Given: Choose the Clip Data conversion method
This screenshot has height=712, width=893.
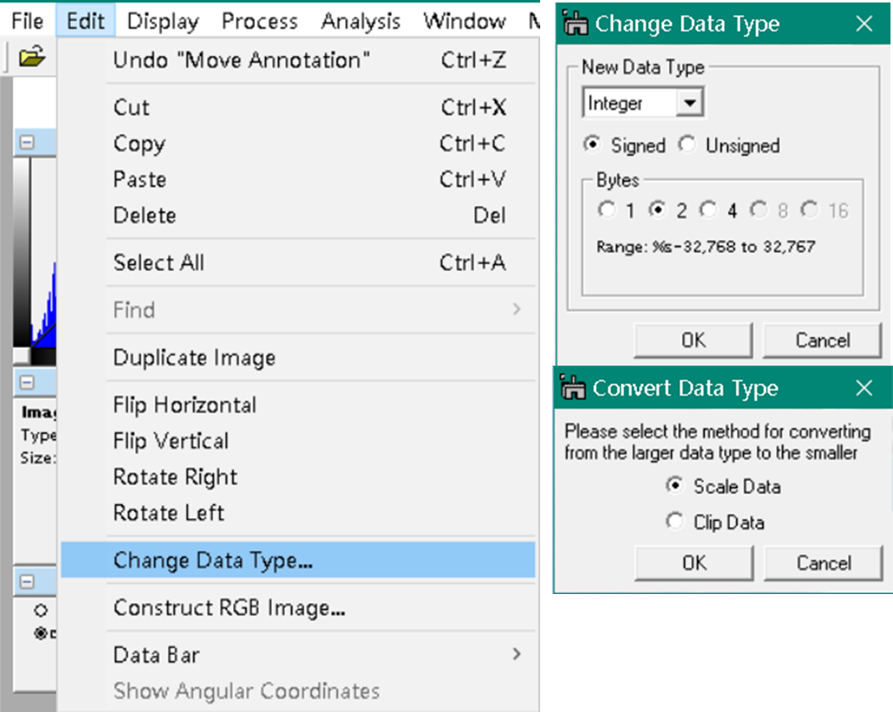Looking at the screenshot, I should click(x=675, y=521).
